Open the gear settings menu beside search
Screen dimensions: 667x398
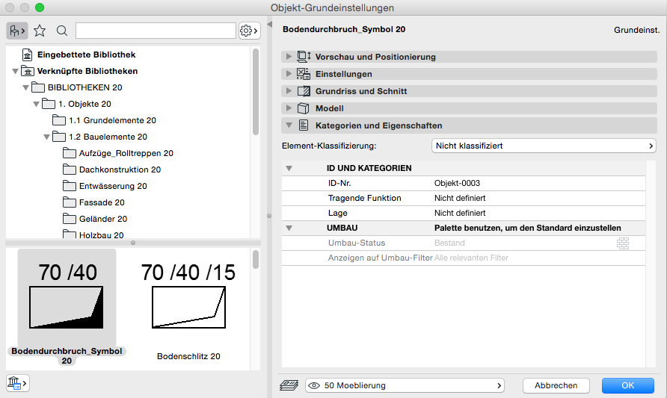[249, 31]
